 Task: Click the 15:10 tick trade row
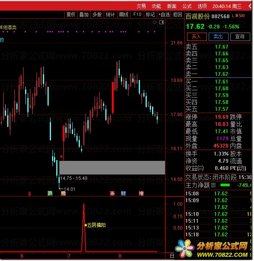tap(219, 214)
